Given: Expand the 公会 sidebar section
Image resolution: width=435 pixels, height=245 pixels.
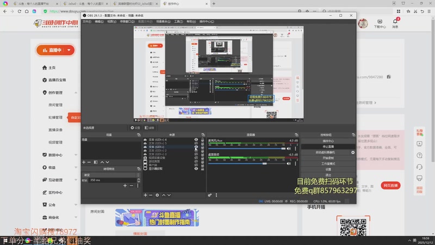Looking at the screenshot, I should [76, 205].
